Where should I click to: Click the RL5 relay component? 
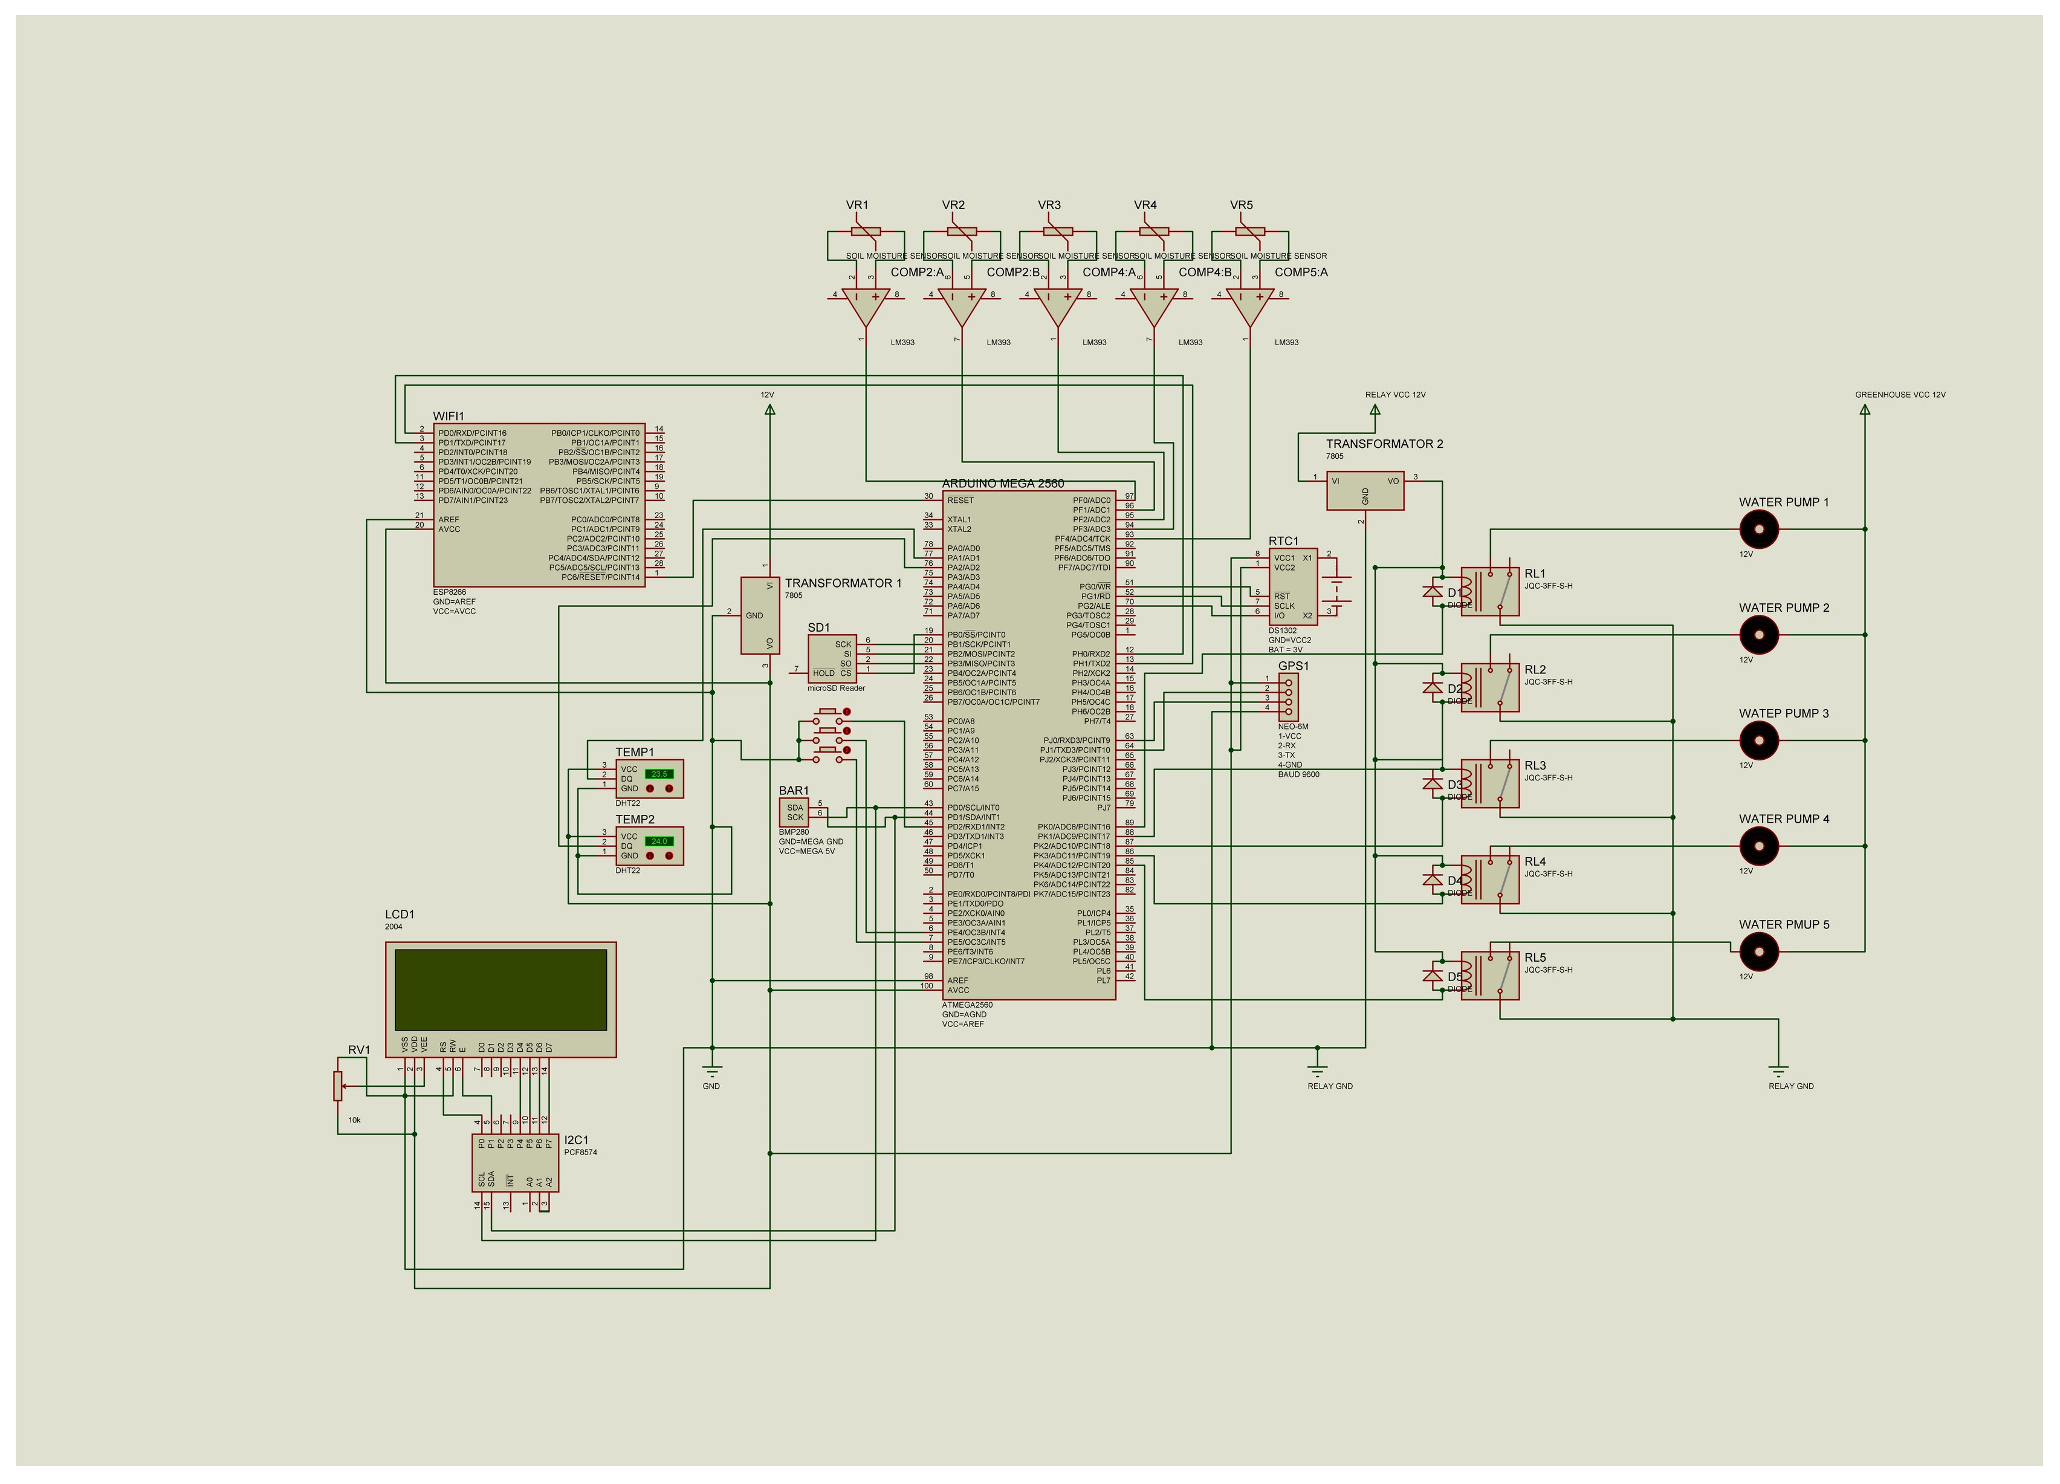coord(1489,976)
